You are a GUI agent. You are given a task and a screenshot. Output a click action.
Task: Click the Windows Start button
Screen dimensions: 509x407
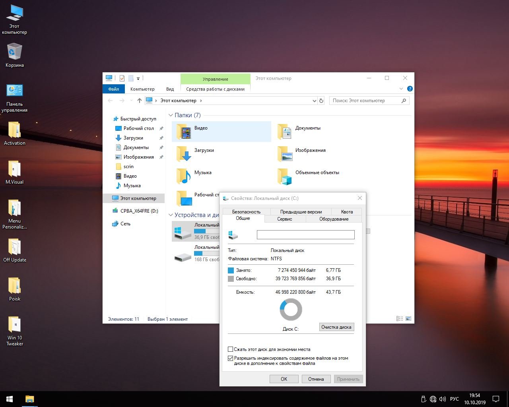point(10,399)
